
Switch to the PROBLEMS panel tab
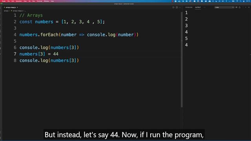tap(189, 7)
